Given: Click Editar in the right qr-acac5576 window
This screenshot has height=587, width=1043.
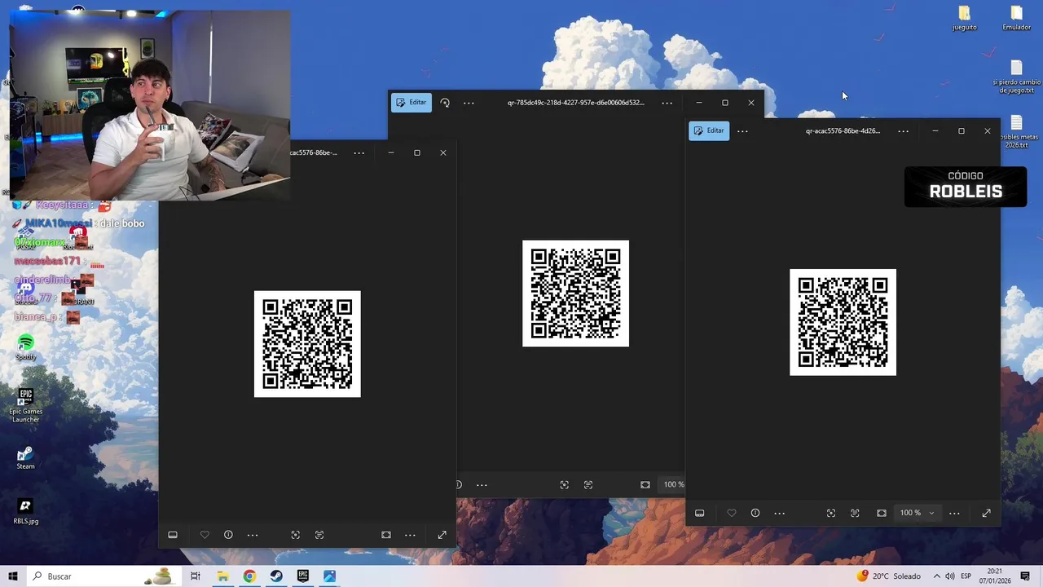Looking at the screenshot, I should [x=709, y=130].
